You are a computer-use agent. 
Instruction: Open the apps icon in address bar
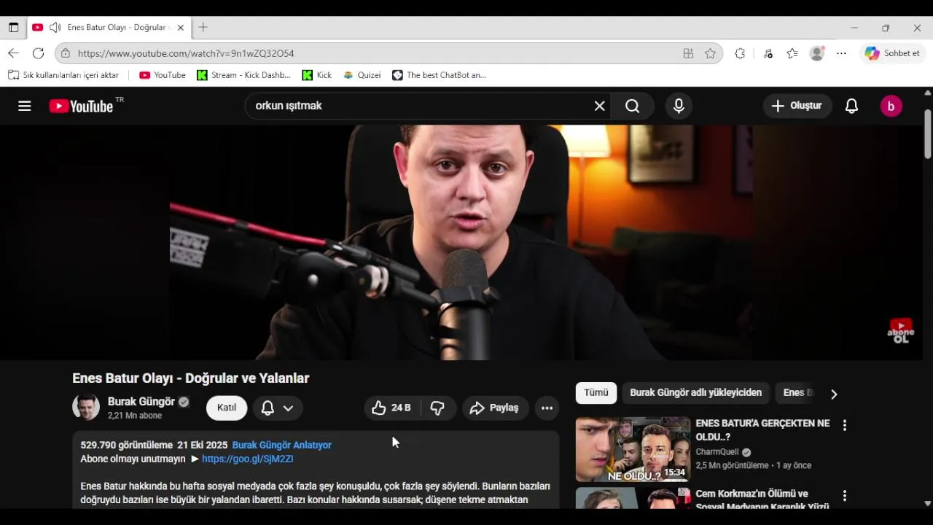688,53
